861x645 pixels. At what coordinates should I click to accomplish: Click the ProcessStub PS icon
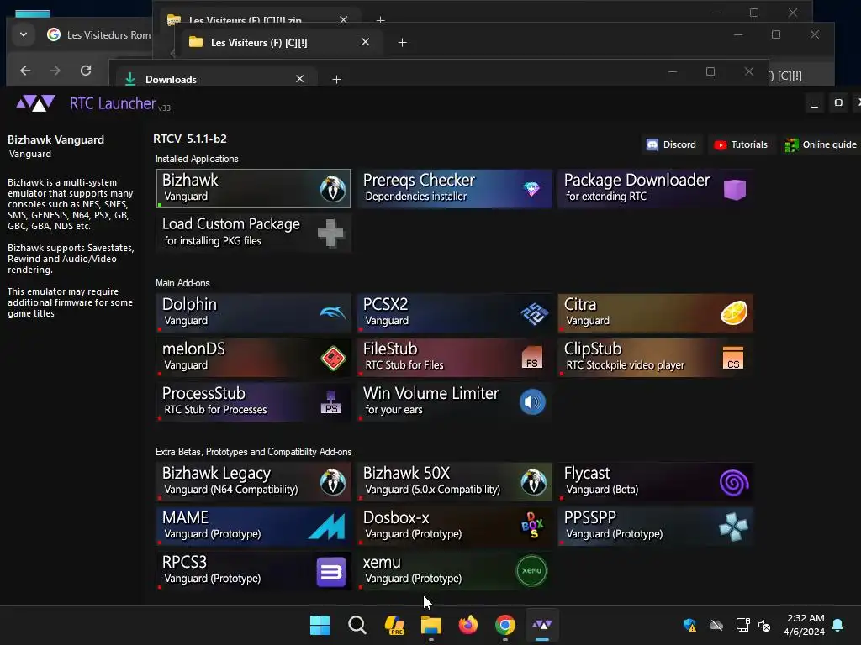tap(330, 402)
